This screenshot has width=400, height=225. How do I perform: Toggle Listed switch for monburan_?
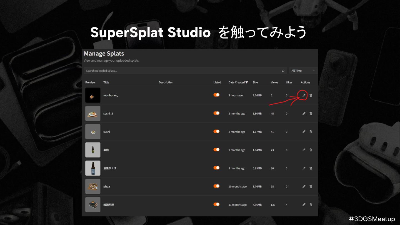point(216,95)
